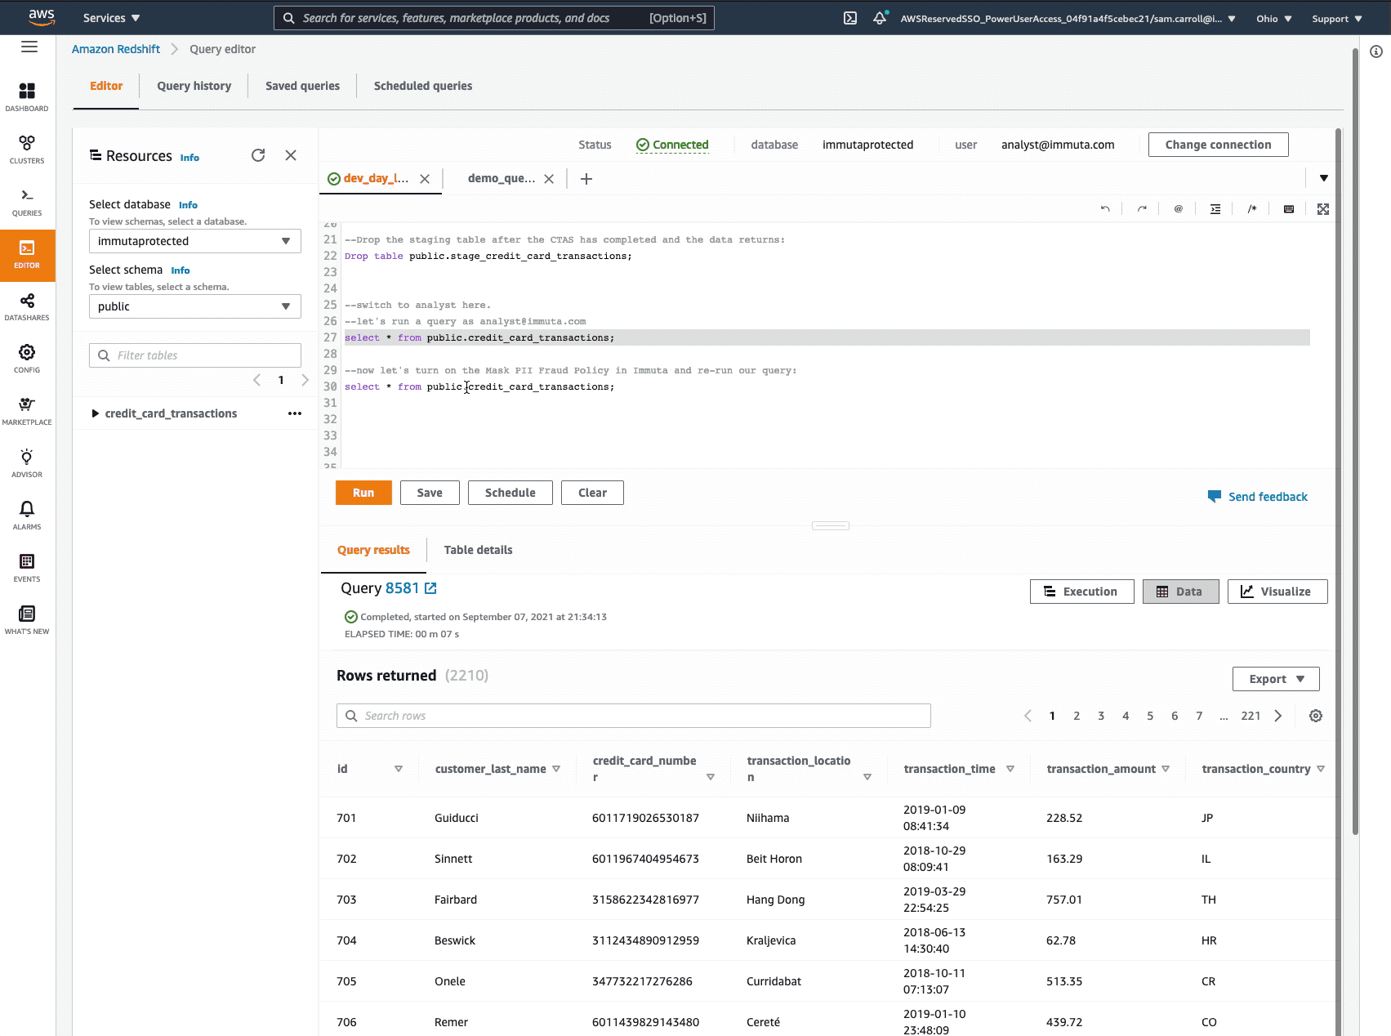Open results table settings gear
This screenshot has width=1391, height=1036.
(x=1316, y=716)
